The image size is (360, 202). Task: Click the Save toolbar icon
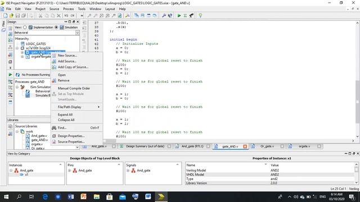pyautogui.click(x=17, y=16)
